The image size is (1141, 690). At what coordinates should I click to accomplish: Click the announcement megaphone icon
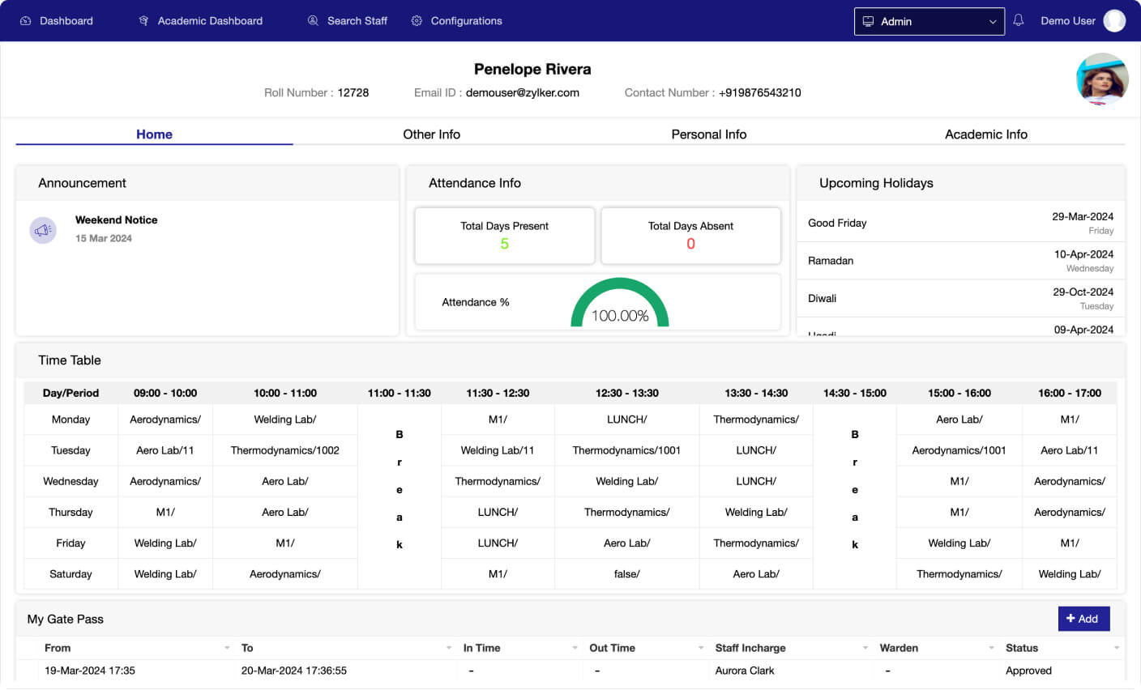(43, 230)
